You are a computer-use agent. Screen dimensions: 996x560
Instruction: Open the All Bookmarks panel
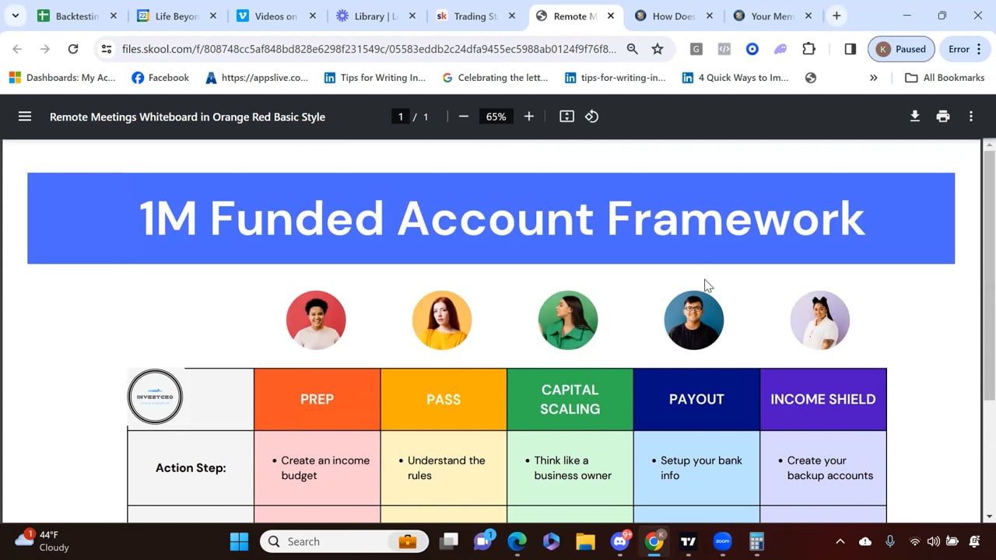[x=944, y=78]
